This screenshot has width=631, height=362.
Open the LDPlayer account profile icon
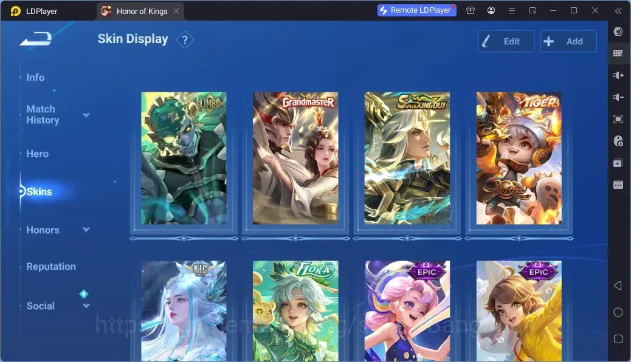tap(491, 10)
